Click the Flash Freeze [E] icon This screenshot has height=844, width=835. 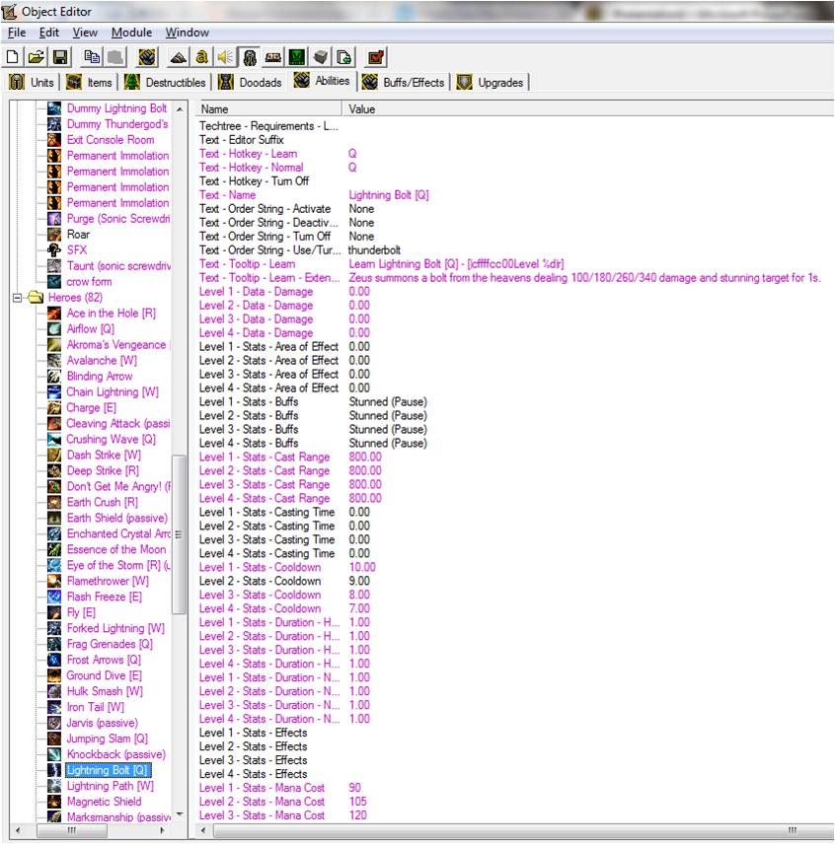point(54,597)
